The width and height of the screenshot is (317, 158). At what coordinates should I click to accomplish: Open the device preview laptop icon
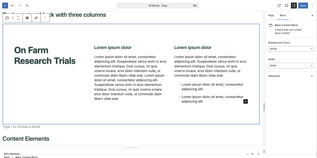point(286,6)
